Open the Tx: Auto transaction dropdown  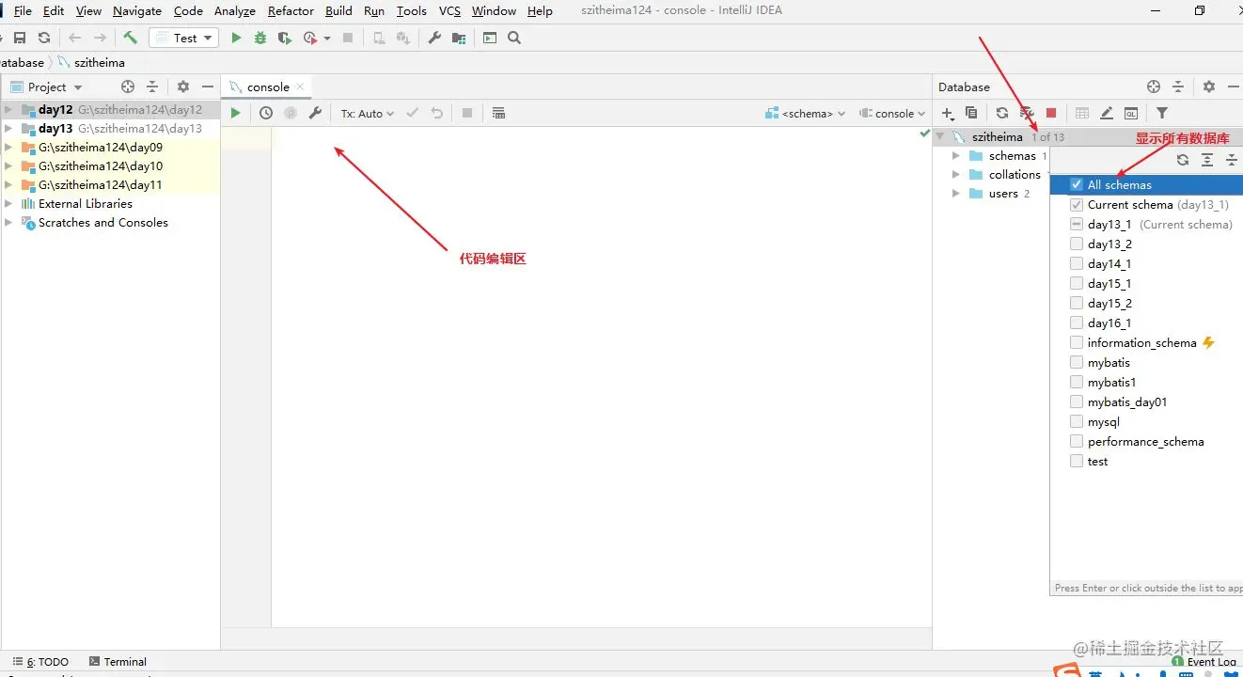click(368, 113)
